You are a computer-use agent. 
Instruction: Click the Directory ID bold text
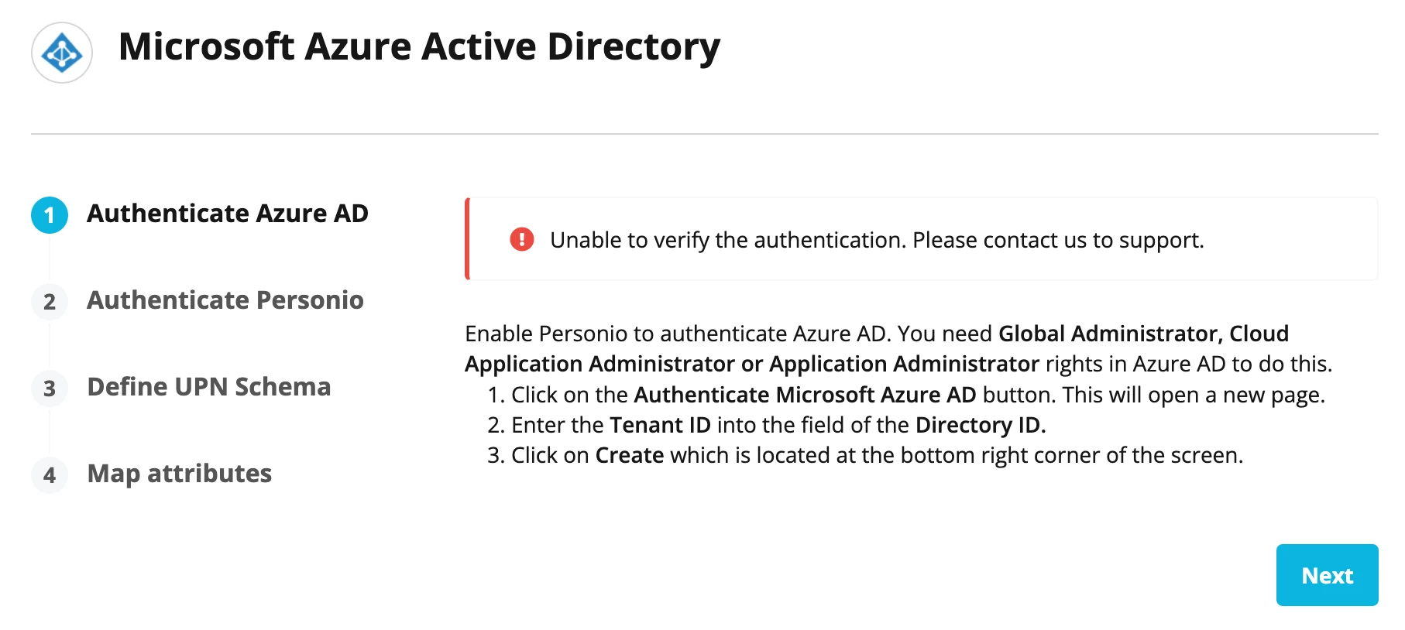pyautogui.click(x=981, y=425)
